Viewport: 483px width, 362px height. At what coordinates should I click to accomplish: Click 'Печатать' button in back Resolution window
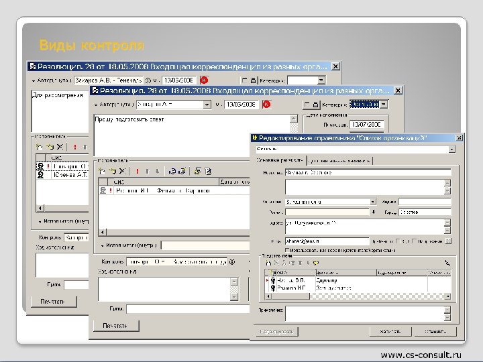(x=53, y=302)
